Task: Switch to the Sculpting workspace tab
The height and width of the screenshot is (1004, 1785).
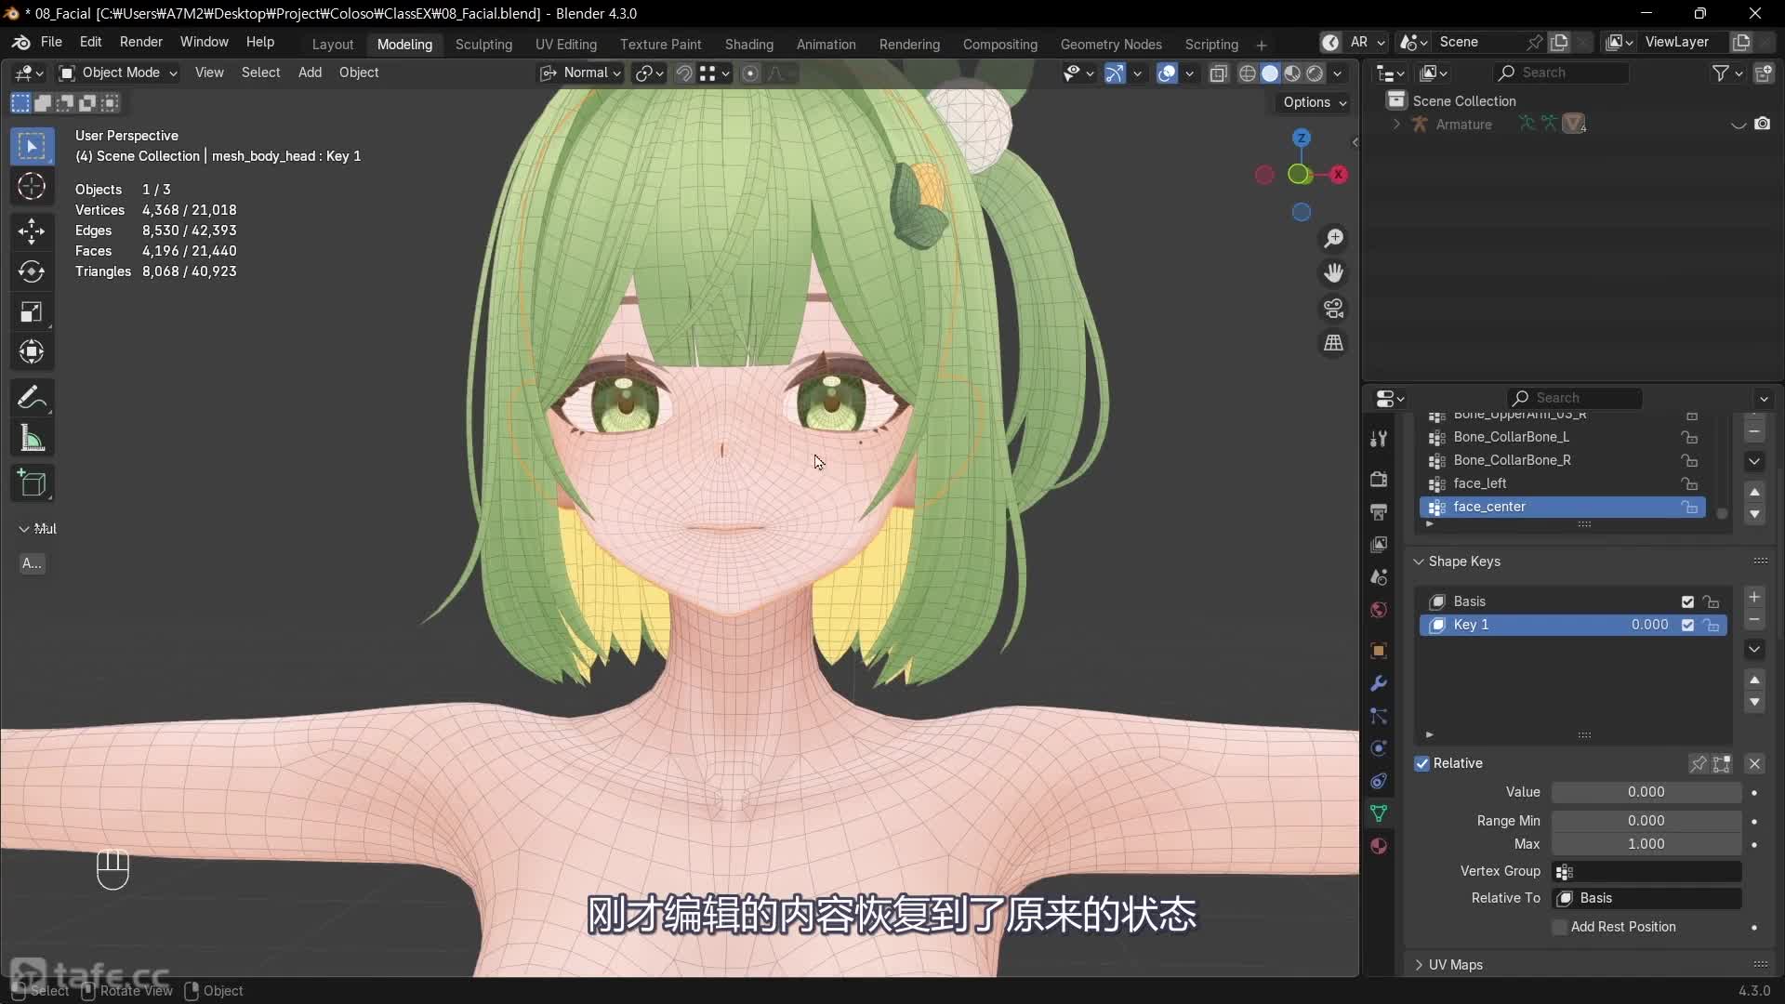Action: (x=483, y=44)
